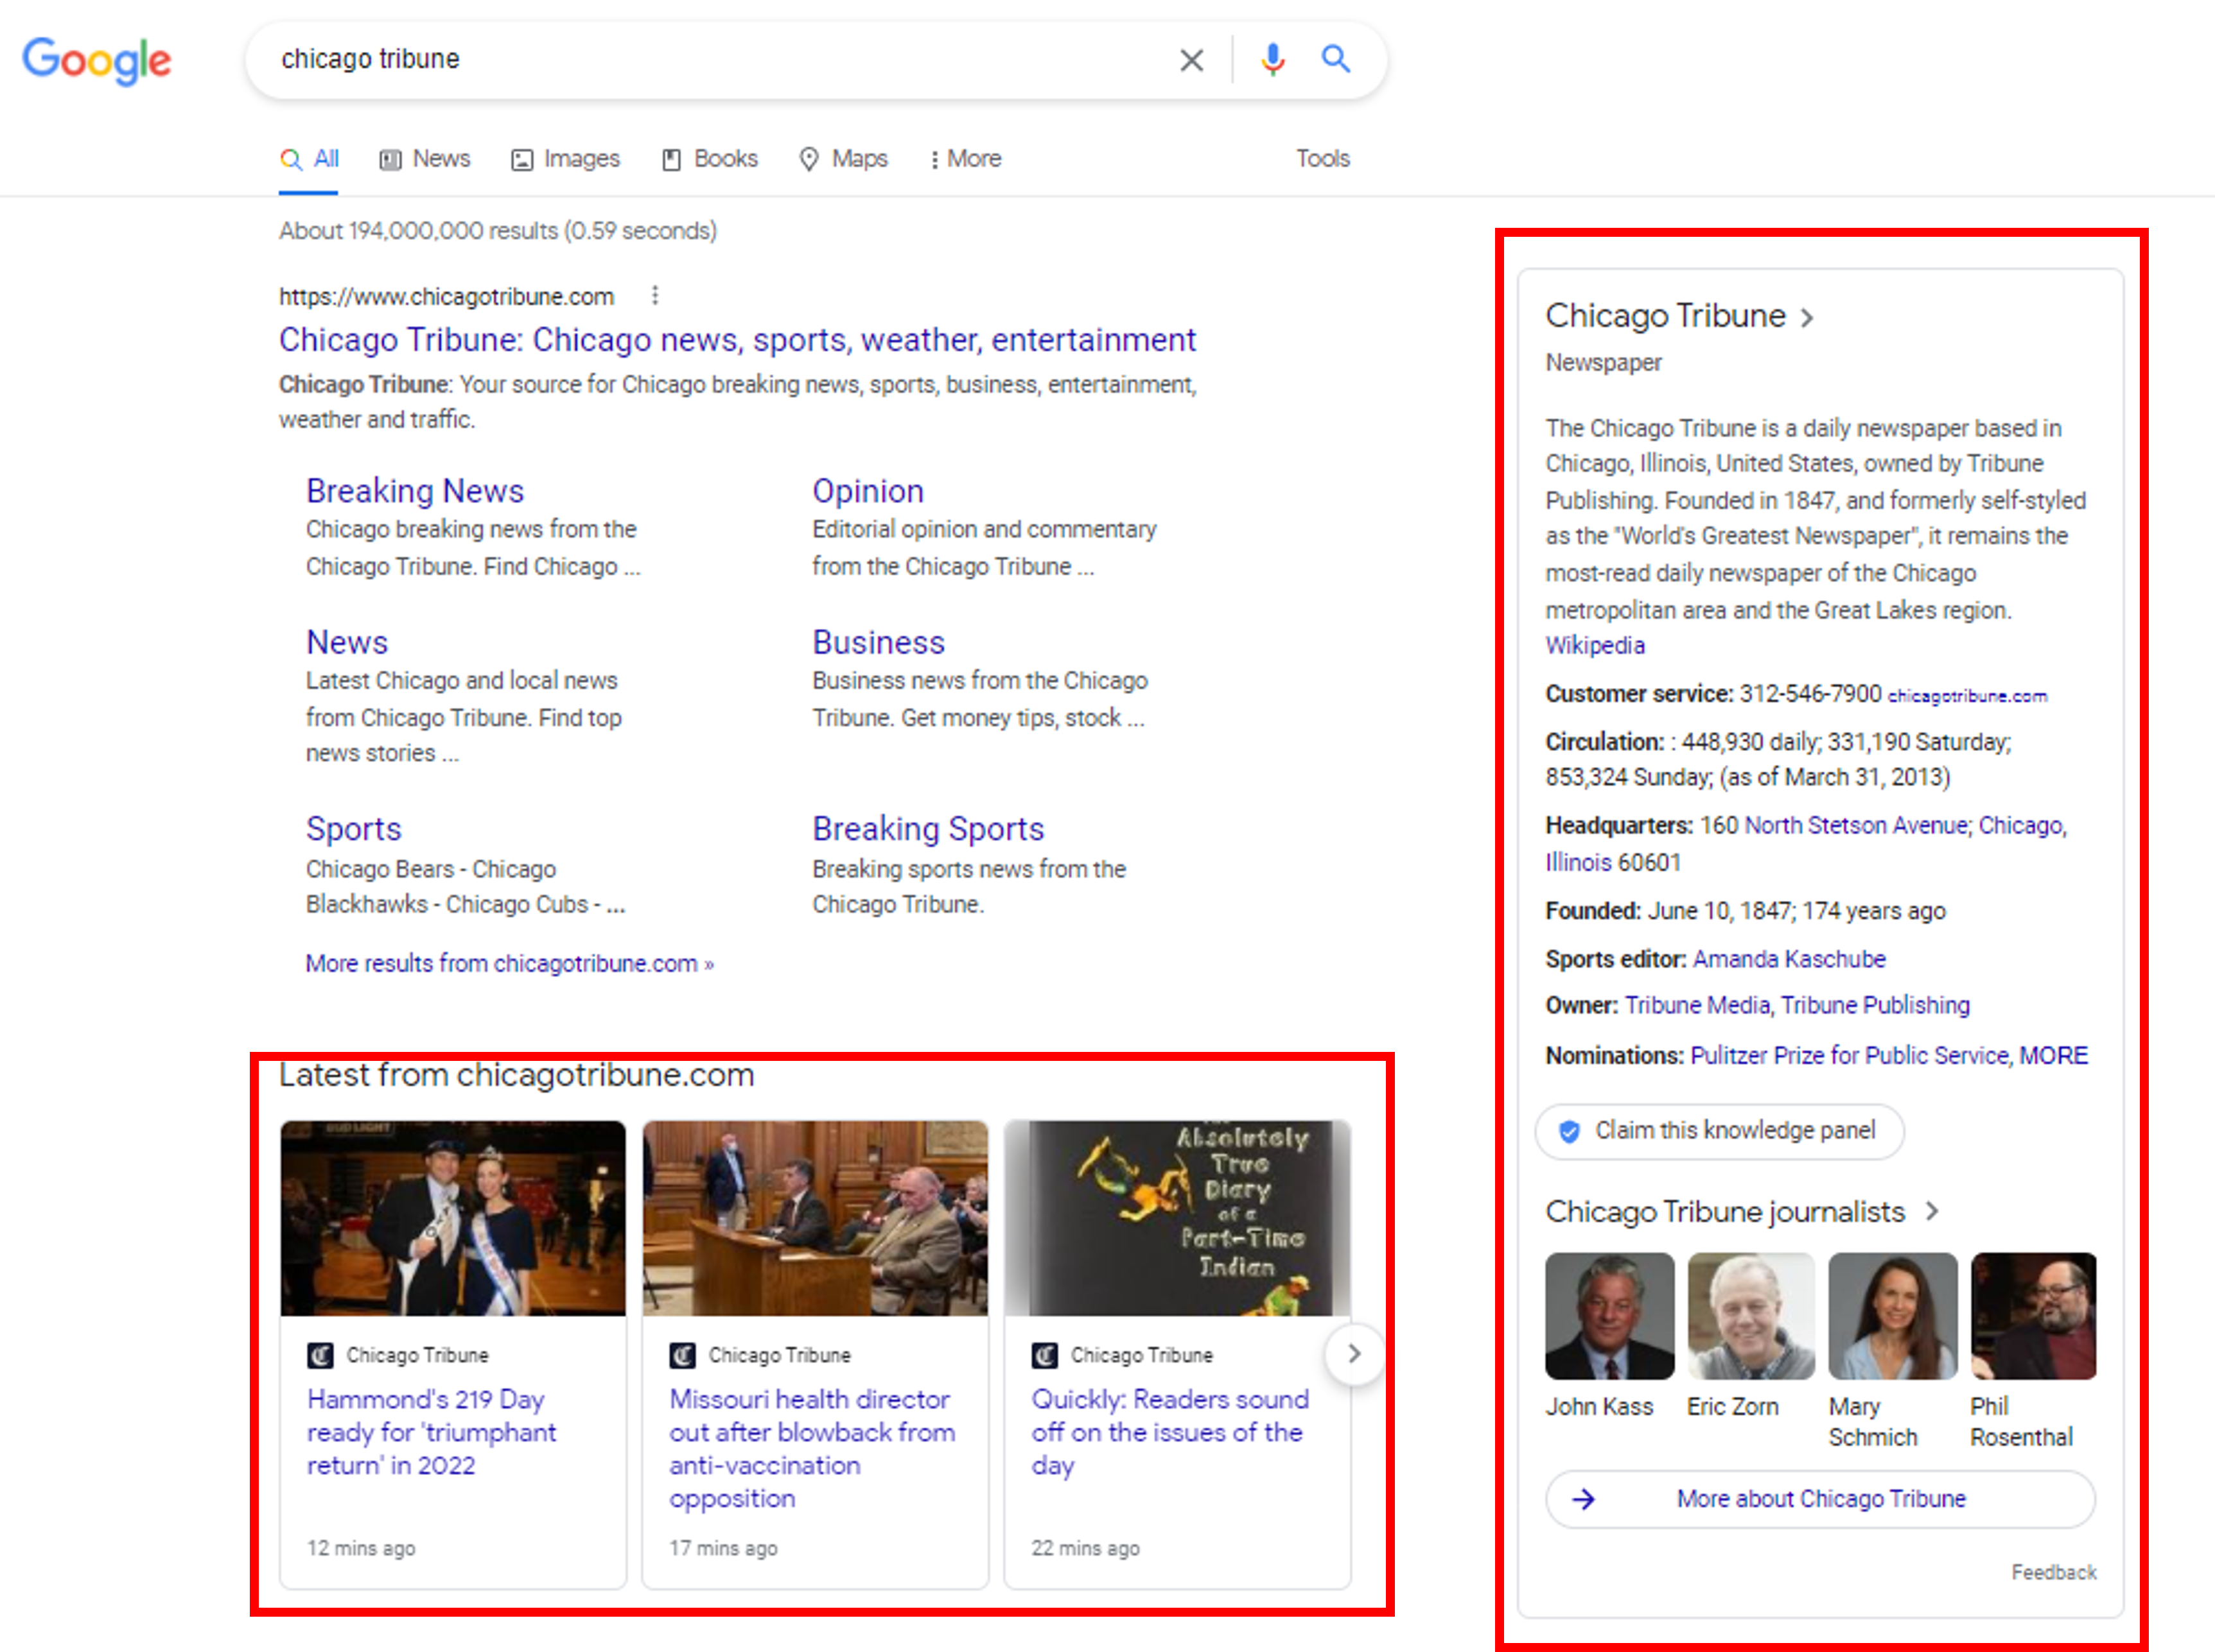Clear the search box with X icon
Viewport: 2215px width, 1652px height.
[x=1191, y=60]
